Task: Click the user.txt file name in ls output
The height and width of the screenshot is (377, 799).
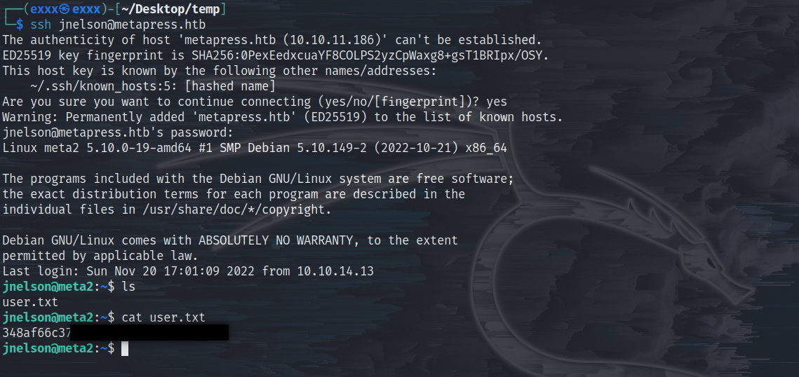Action: point(30,302)
